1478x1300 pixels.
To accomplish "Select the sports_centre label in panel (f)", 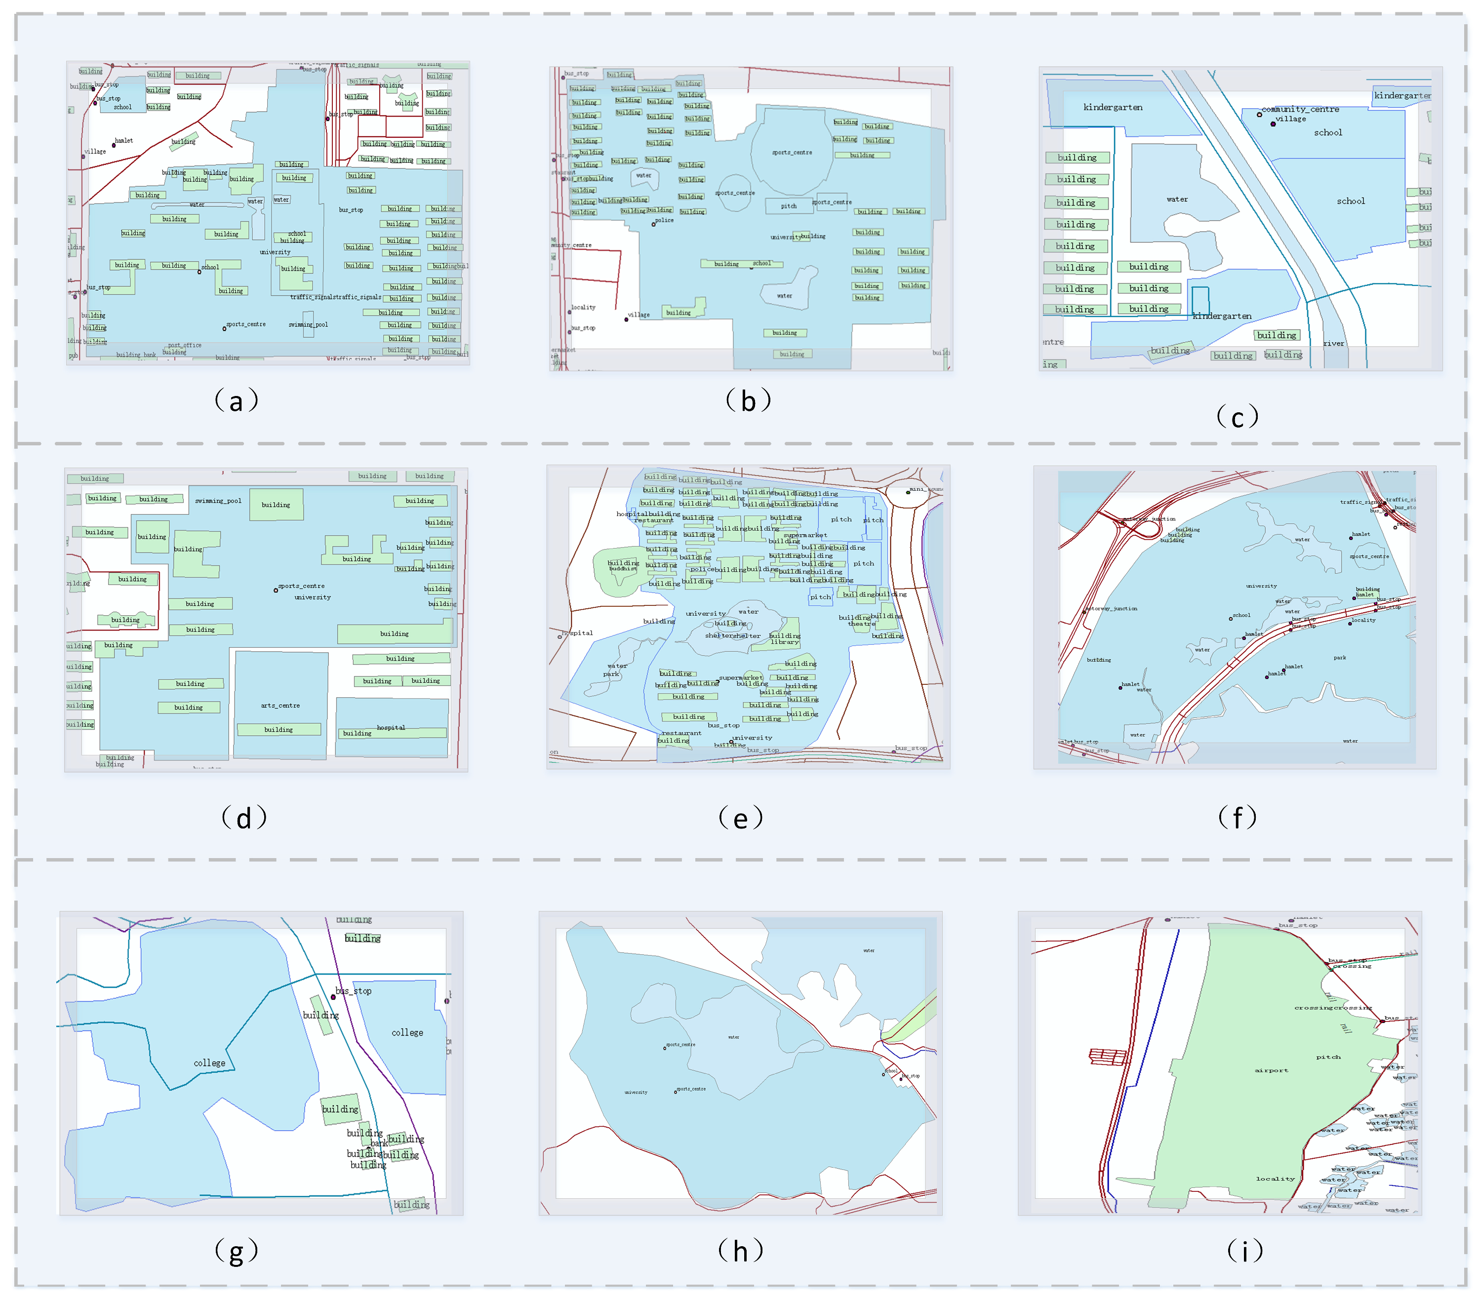I will coord(1369,556).
